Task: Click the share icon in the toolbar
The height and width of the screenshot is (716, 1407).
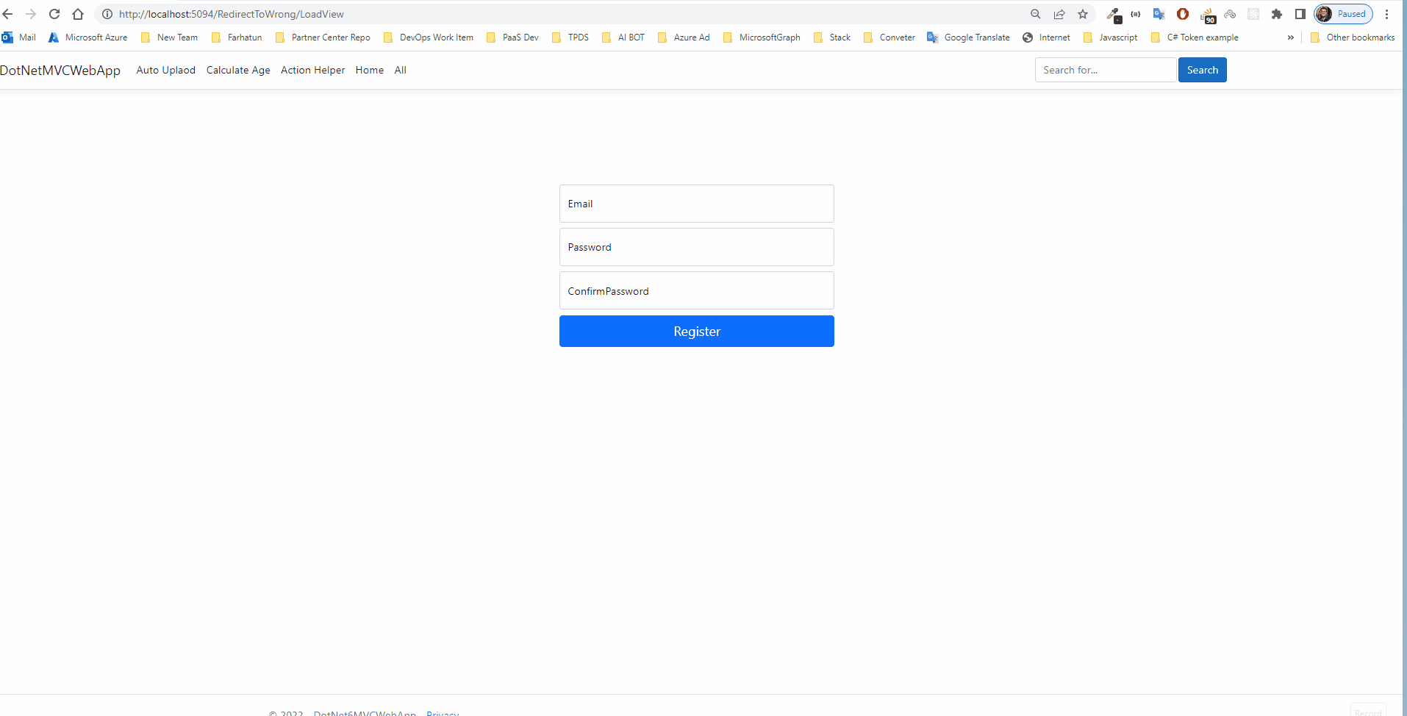Action: (1059, 14)
